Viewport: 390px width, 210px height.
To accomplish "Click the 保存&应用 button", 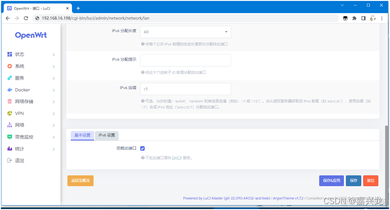I will click(331, 181).
